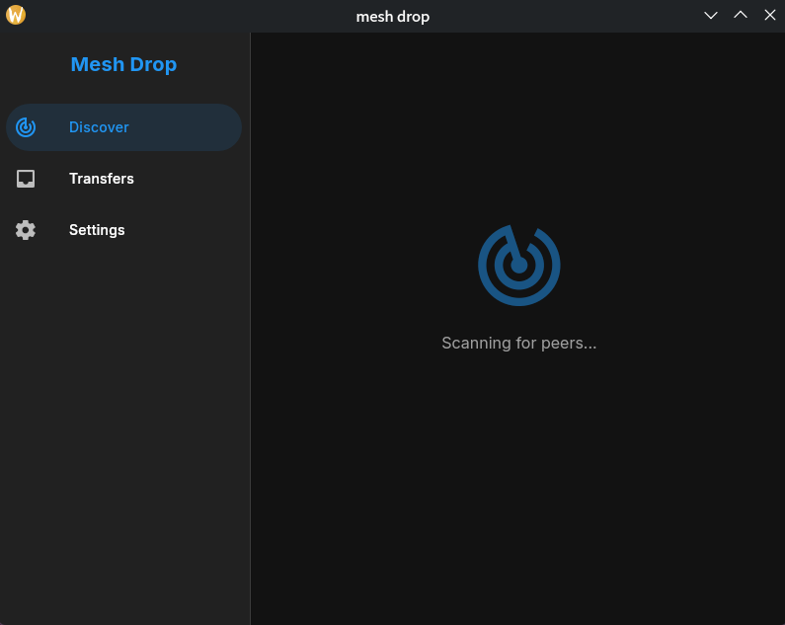
Task: Go to the Settings page label
Action: click(x=97, y=230)
